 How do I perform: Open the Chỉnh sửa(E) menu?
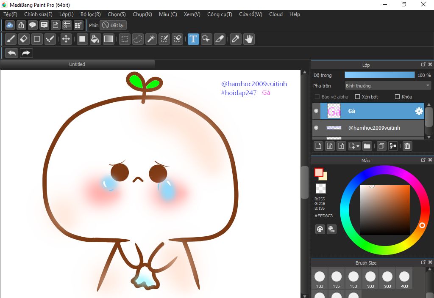coord(38,14)
